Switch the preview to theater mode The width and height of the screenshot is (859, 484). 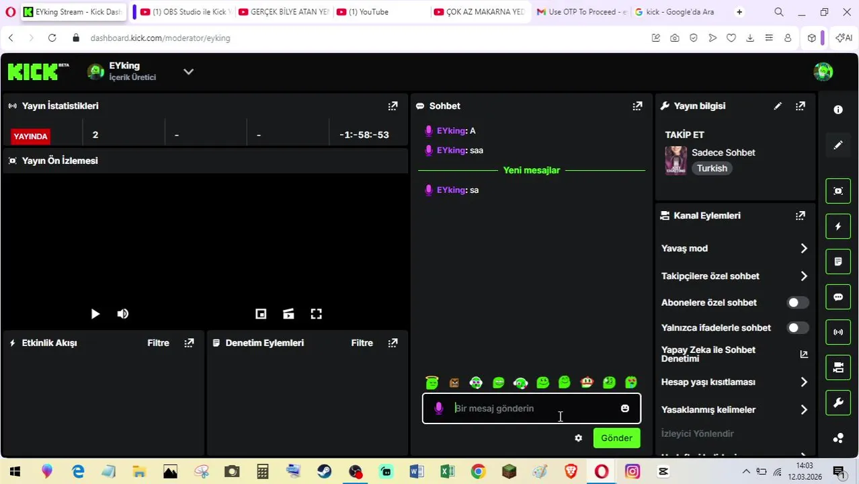pyautogui.click(x=288, y=314)
